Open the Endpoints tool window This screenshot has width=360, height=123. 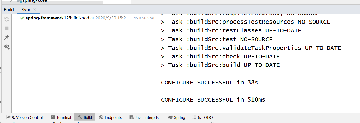point(110,117)
